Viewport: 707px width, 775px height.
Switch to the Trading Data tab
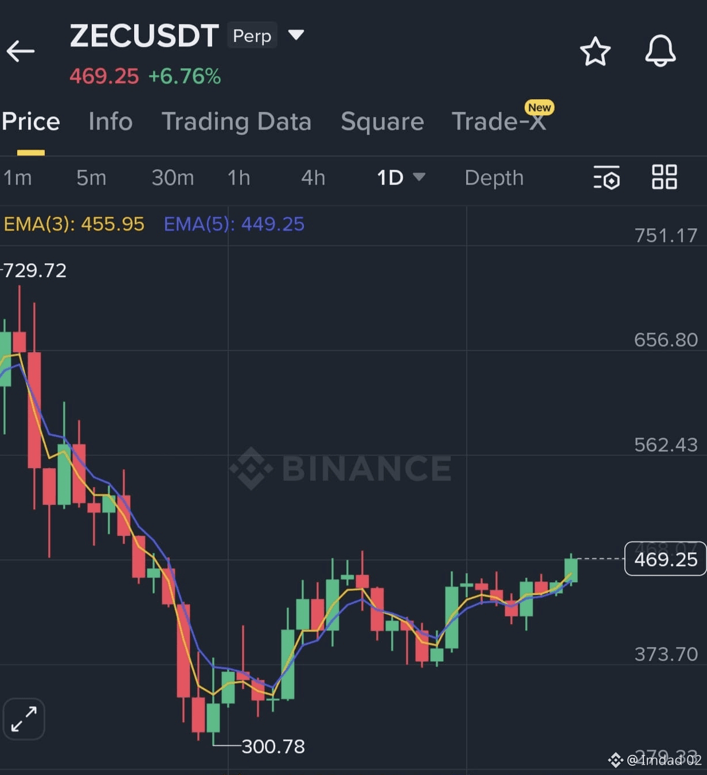coord(236,122)
